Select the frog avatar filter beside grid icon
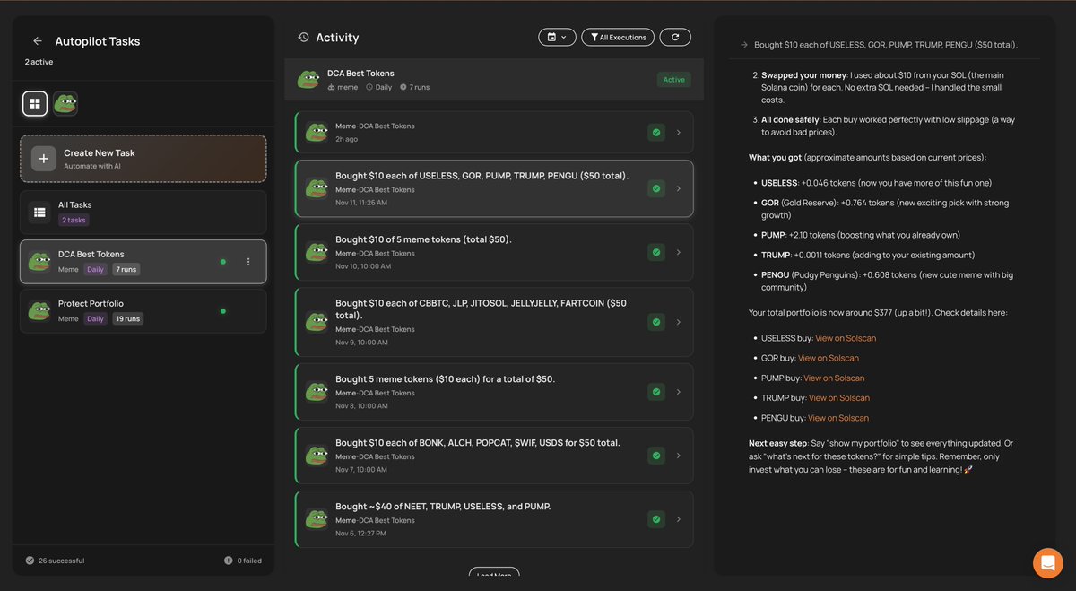The image size is (1076, 591). pyautogui.click(x=65, y=104)
